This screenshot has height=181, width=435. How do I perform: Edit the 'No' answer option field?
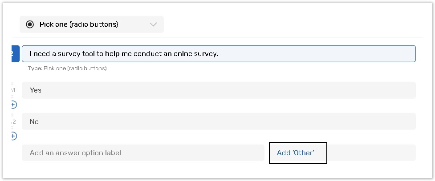[218, 121]
